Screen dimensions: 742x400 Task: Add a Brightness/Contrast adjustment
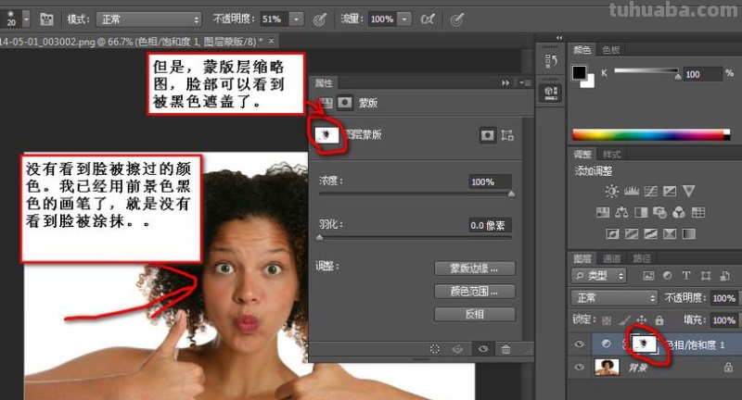tap(611, 192)
